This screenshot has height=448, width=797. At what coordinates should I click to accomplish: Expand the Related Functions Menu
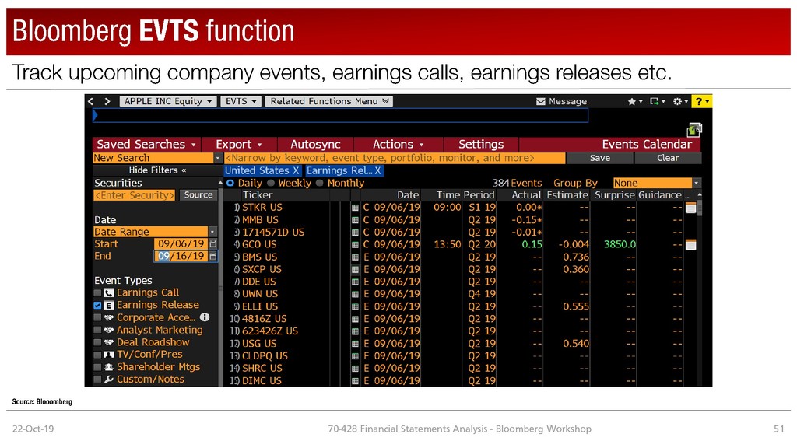329,101
